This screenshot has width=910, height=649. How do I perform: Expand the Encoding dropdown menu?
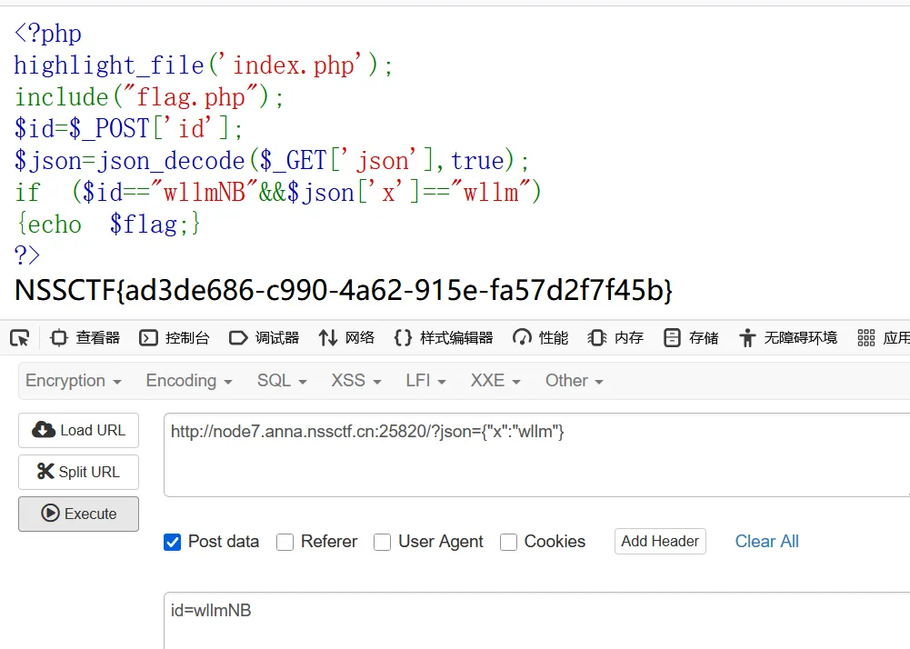(189, 381)
